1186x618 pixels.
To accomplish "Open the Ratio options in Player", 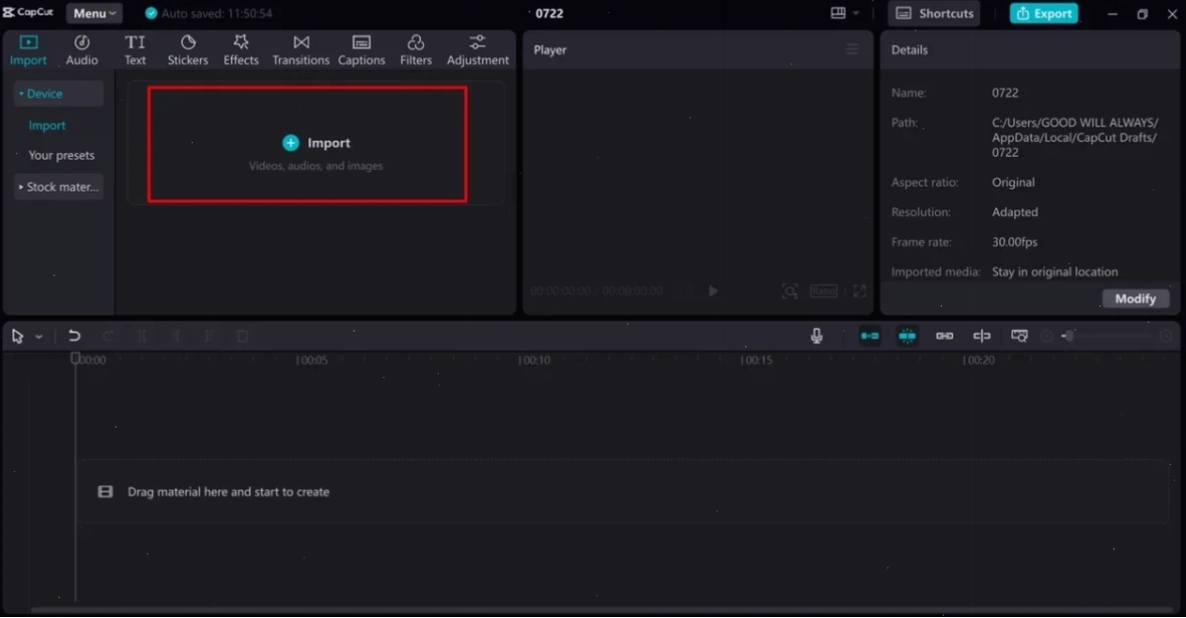I will pyautogui.click(x=823, y=291).
